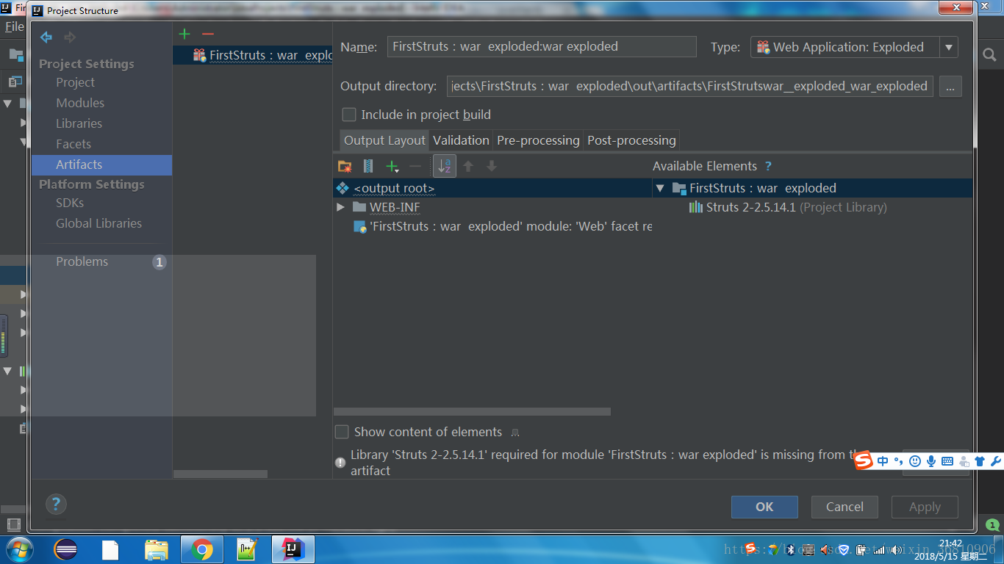
Task: Click the IME microphone voice input
Action: click(931, 461)
